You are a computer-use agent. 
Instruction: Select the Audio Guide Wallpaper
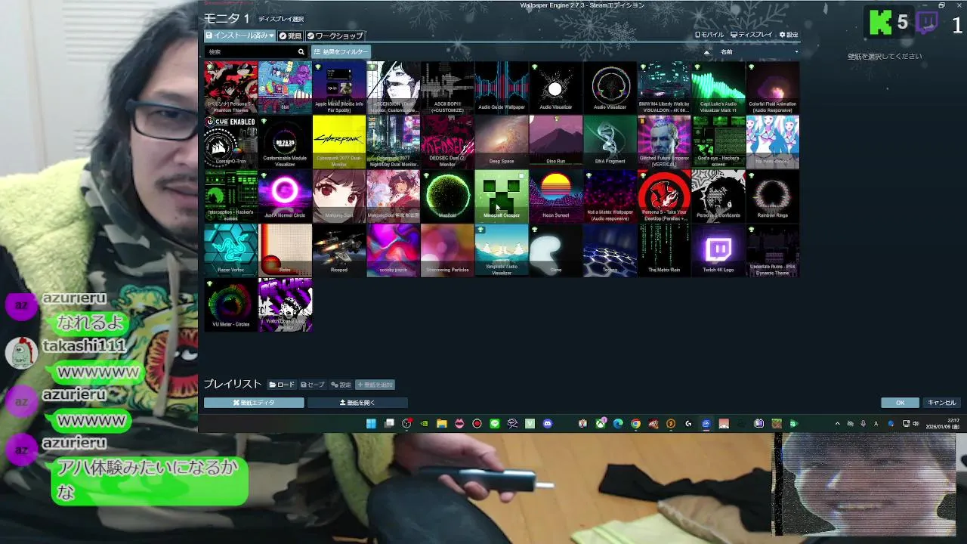tap(502, 87)
